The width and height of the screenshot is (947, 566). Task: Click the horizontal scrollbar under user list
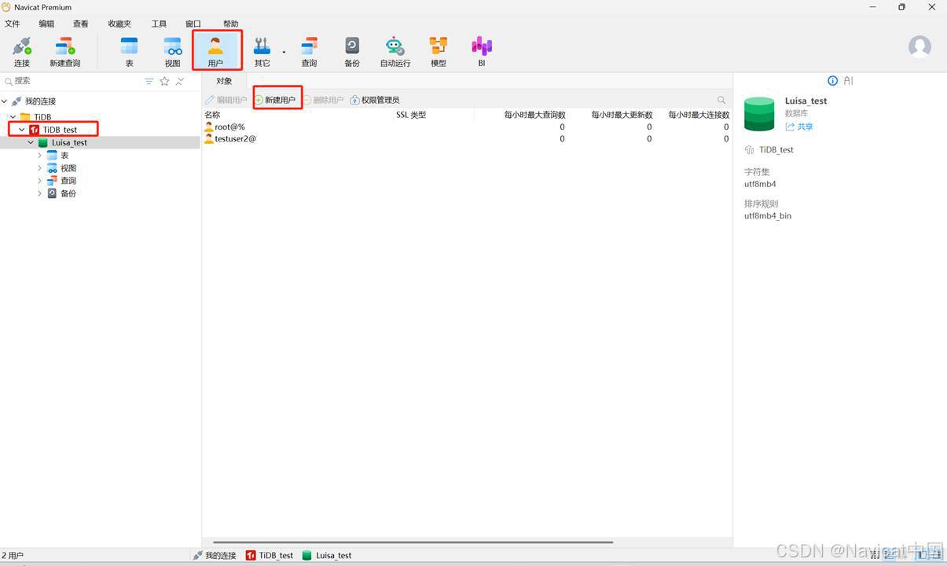tap(413, 542)
